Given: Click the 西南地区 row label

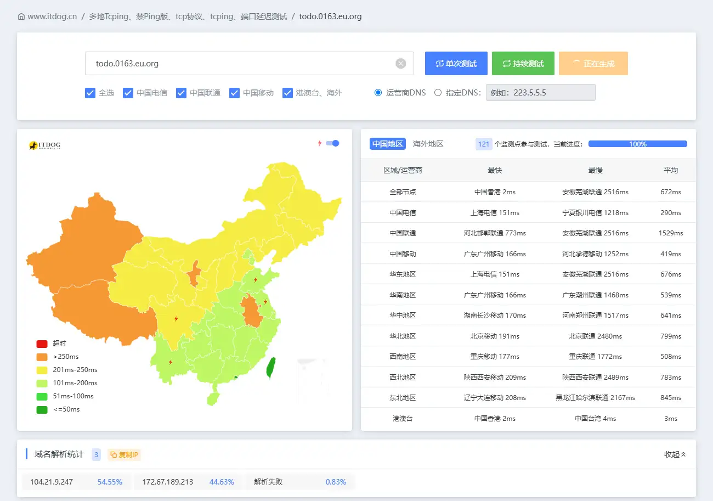Looking at the screenshot, I should click(x=403, y=357).
